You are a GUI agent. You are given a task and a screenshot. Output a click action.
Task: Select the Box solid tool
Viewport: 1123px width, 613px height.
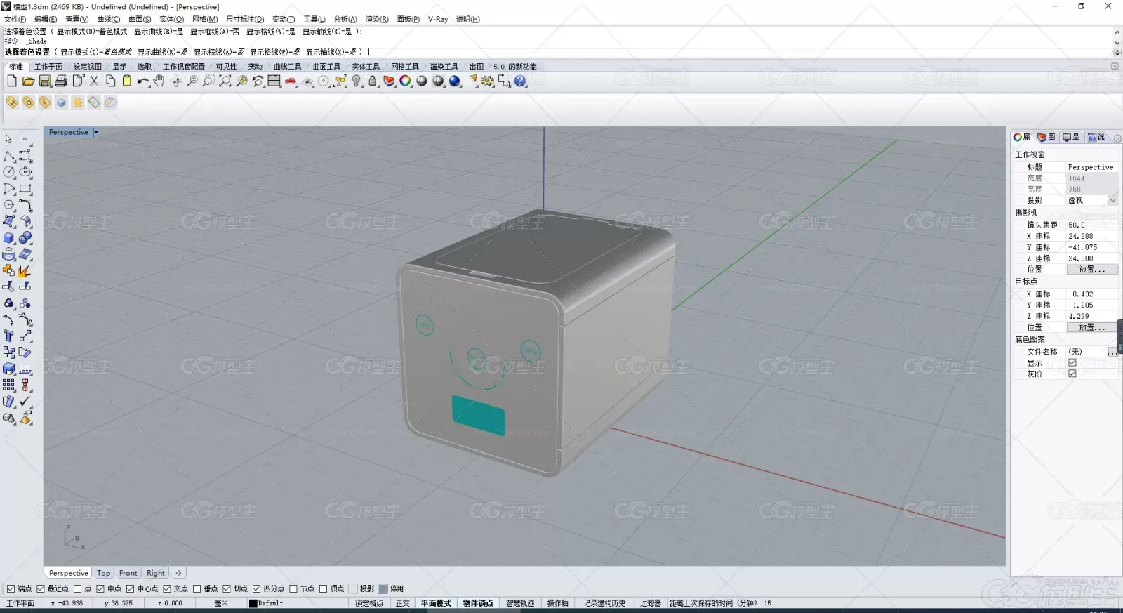pos(9,238)
